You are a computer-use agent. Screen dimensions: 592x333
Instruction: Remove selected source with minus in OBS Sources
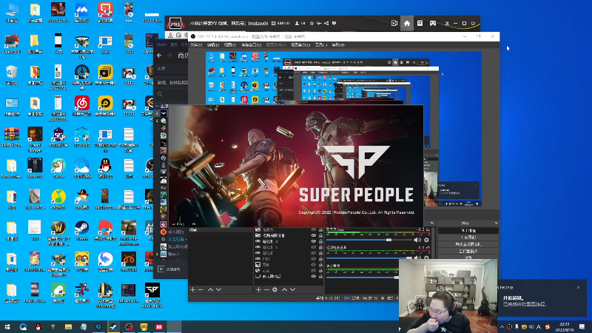click(x=266, y=289)
